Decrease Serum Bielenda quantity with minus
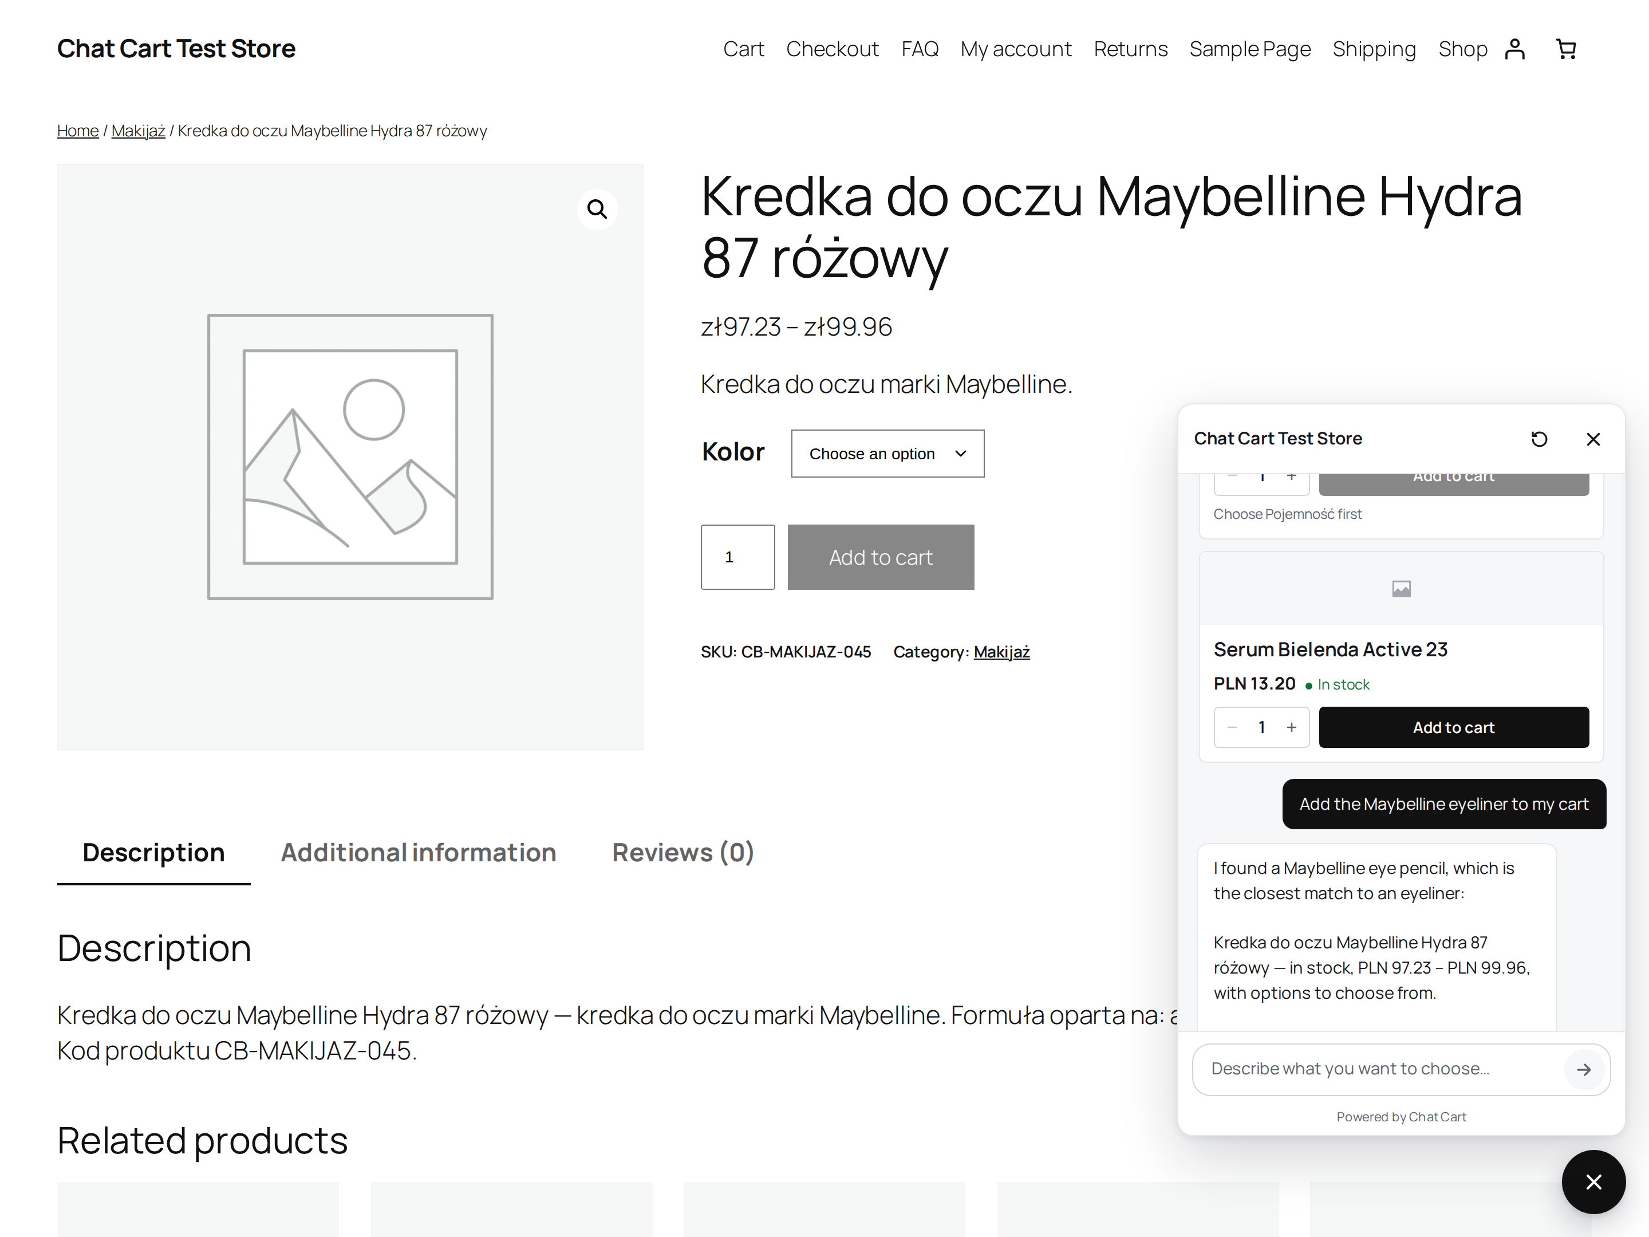 [1232, 728]
